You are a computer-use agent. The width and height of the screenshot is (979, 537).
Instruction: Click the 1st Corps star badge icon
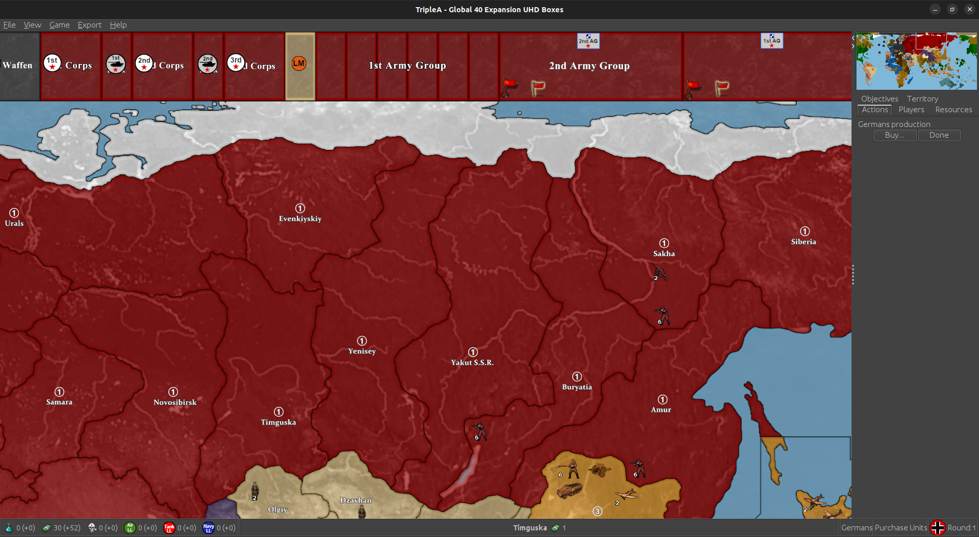coord(52,63)
